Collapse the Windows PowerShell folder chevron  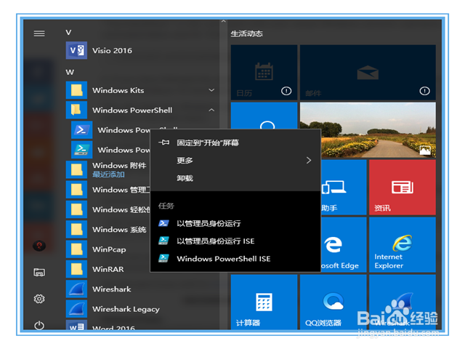pos(211,110)
